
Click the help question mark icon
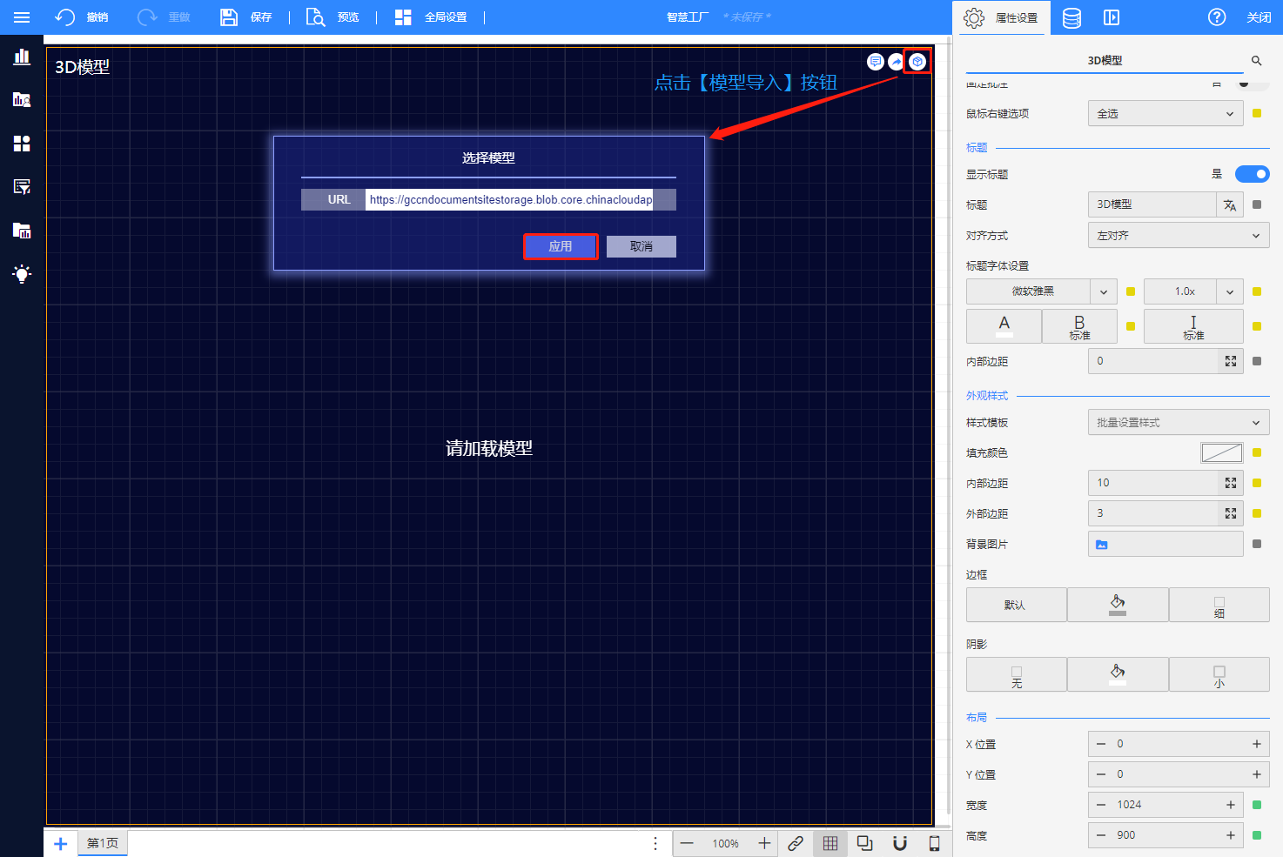[x=1217, y=17]
